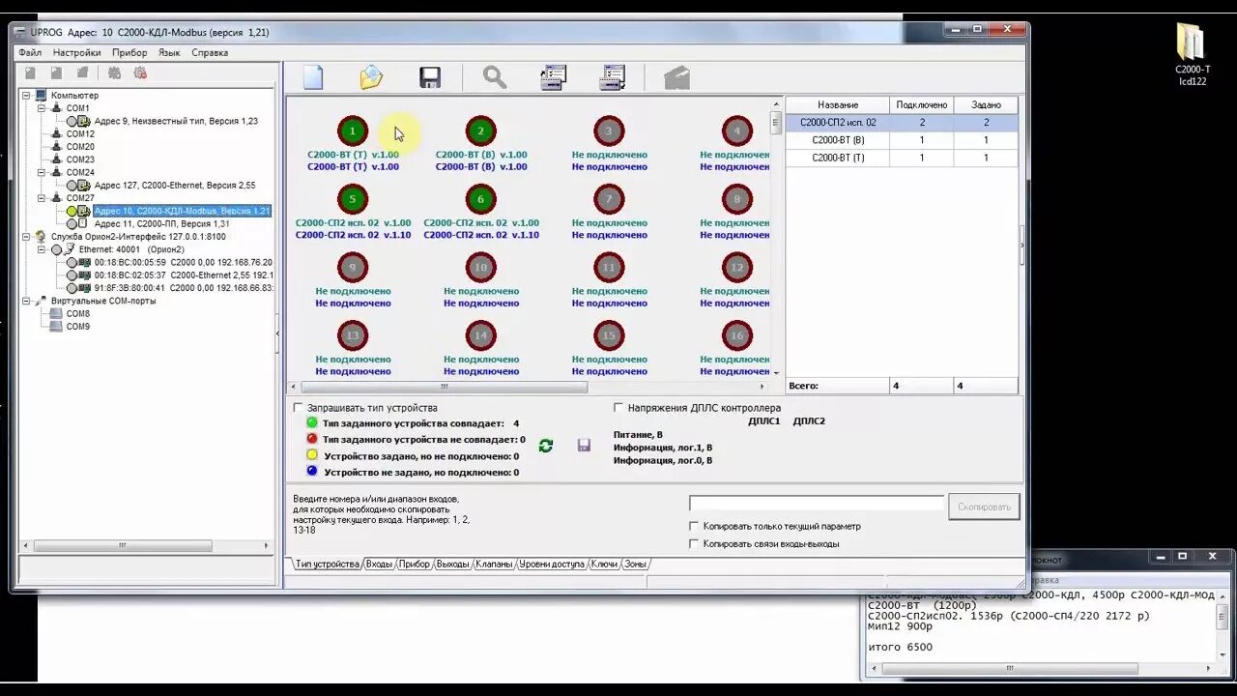This screenshot has height=696, width=1237.
Task: Open the Настройки menu
Action: (77, 52)
